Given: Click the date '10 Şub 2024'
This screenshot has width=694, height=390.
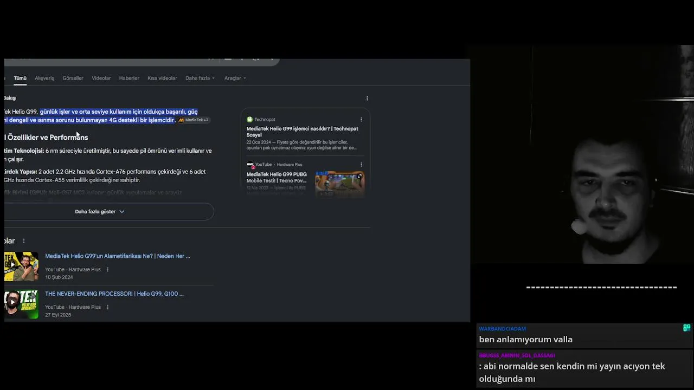Looking at the screenshot, I should (x=59, y=277).
